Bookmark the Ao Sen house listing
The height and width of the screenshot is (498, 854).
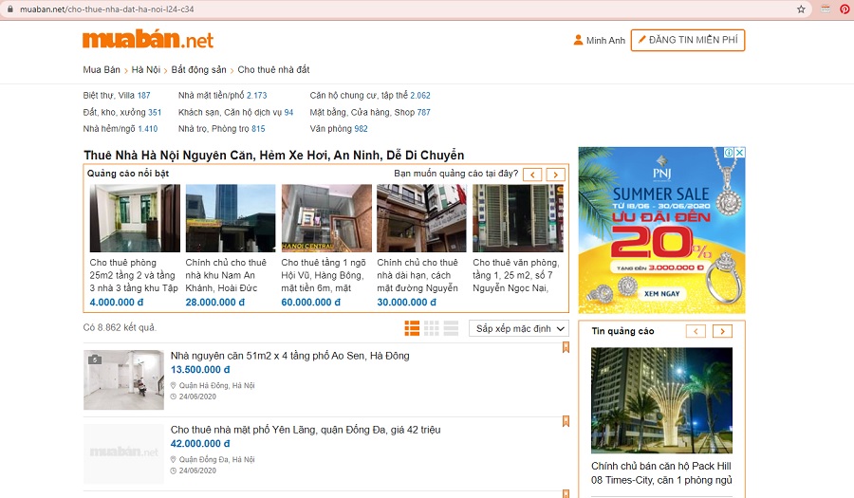[566, 347]
